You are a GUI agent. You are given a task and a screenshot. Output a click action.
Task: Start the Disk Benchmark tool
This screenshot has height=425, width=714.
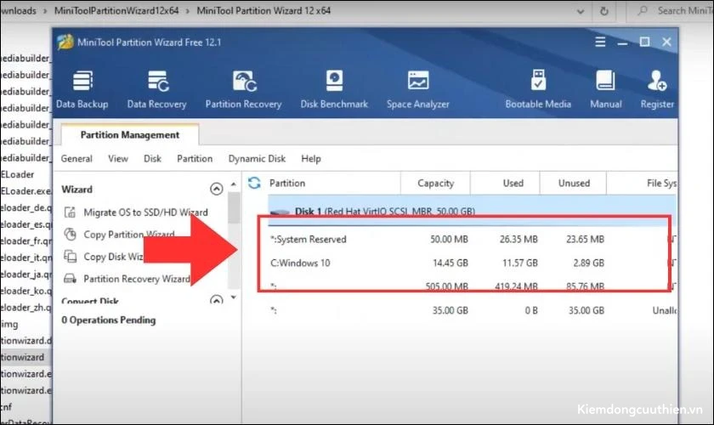[334, 89]
